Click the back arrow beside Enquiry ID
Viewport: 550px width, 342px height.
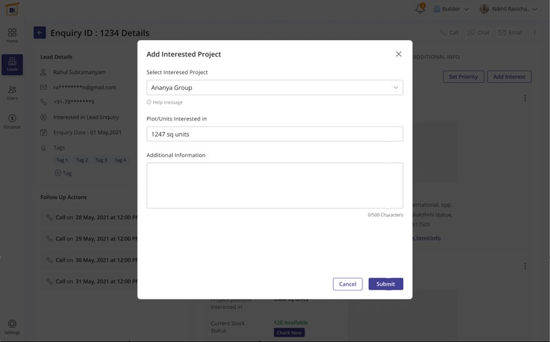(x=40, y=33)
